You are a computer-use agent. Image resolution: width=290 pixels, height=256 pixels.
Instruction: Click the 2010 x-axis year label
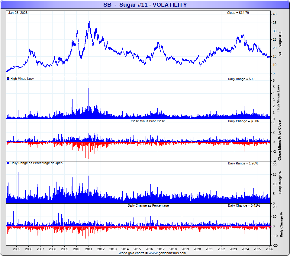[76, 249]
